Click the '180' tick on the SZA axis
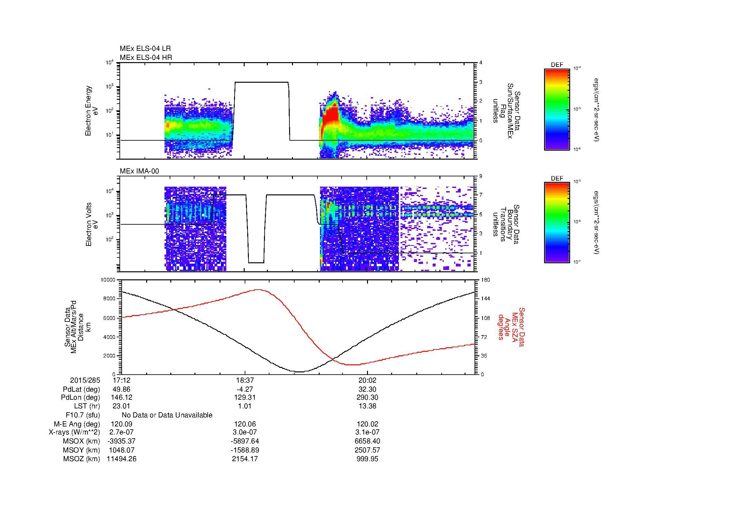The width and height of the screenshot is (753, 532). coord(486,280)
